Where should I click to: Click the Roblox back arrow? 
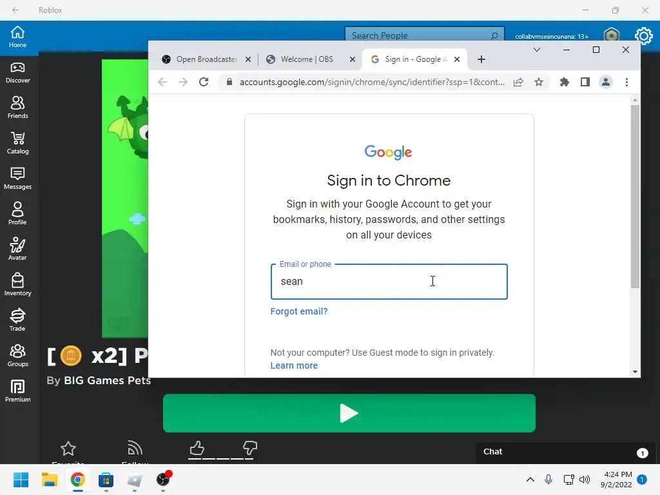click(x=15, y=10)
